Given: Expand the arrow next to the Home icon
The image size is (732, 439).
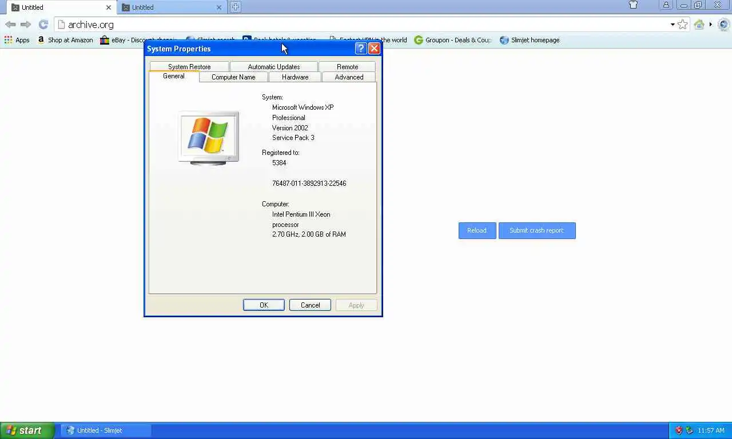Looking at the screenshot, I should tap(711, 25).
